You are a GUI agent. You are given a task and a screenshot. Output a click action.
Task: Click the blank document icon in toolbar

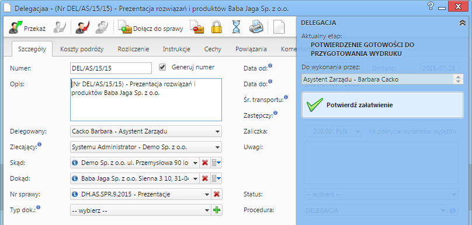[x=279, y=27]
